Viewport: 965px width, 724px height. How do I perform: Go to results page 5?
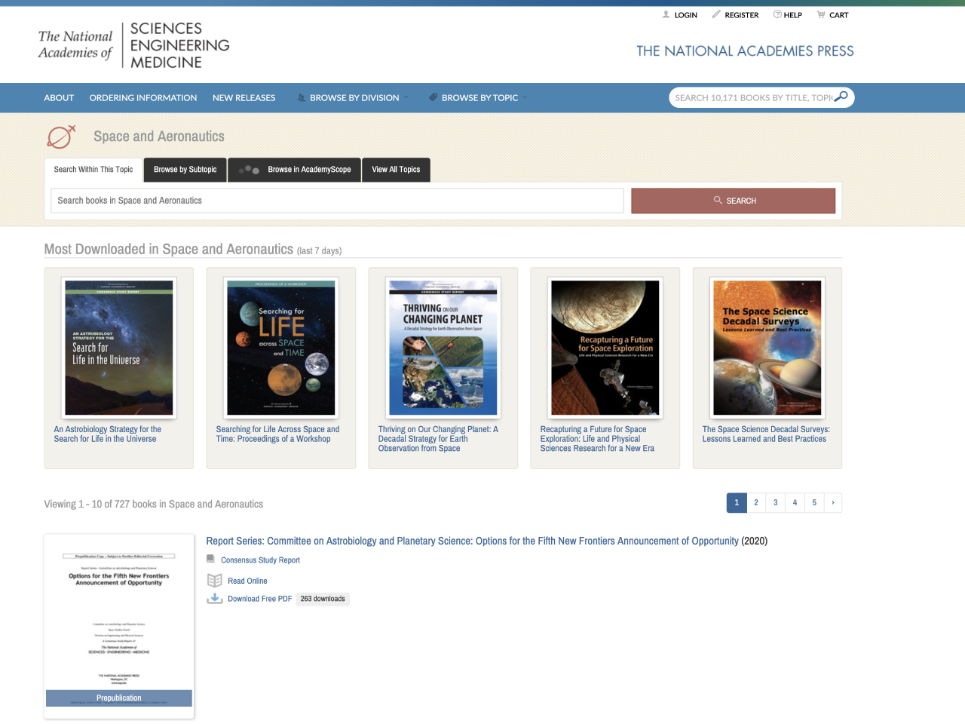point(814,503)
